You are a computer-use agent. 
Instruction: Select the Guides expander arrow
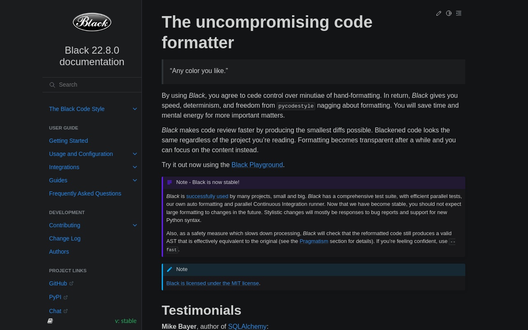pos(135,180)
